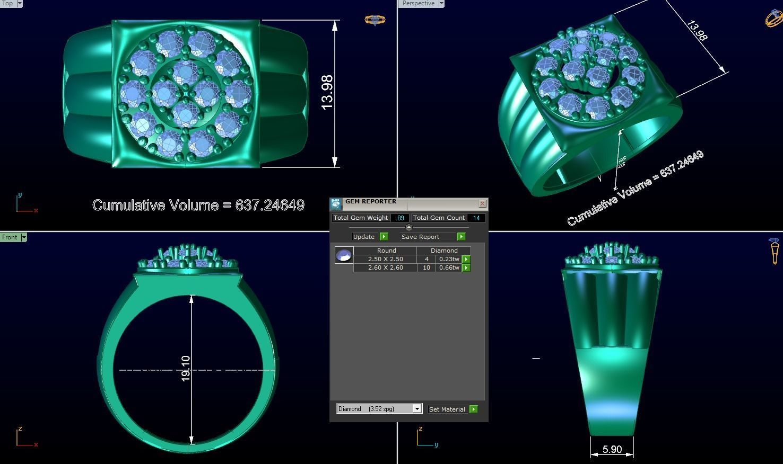Open the Perspective viewport title menu arrow
Image resolution: width=783 pixels, height=464 pixels.
[441, 3]
